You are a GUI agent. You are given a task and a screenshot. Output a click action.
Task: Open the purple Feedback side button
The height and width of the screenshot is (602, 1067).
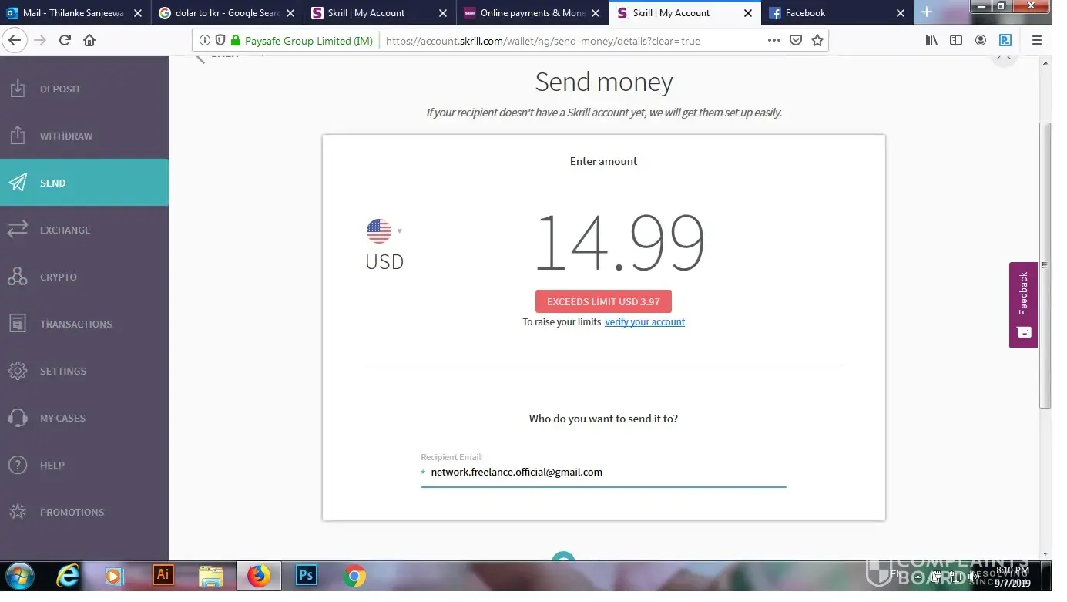[1024, 305]
